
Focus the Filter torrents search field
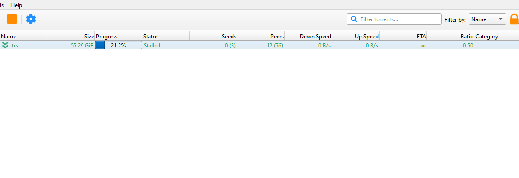coord(394,19)
